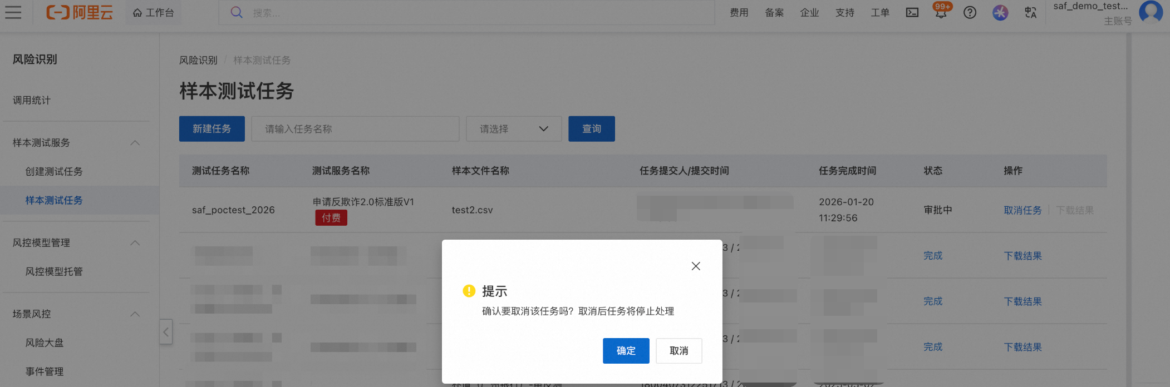Click the test2.csv file name cell

(472, 210)
